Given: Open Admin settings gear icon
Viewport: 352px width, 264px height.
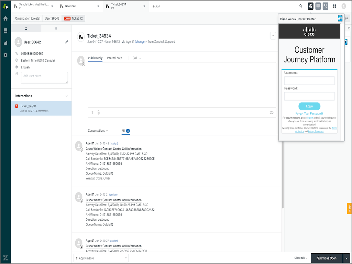Looking at the screenshot, I should point(5,55).
